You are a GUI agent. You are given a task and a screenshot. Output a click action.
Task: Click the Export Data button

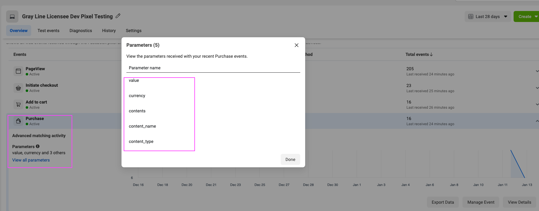(443, 202)
